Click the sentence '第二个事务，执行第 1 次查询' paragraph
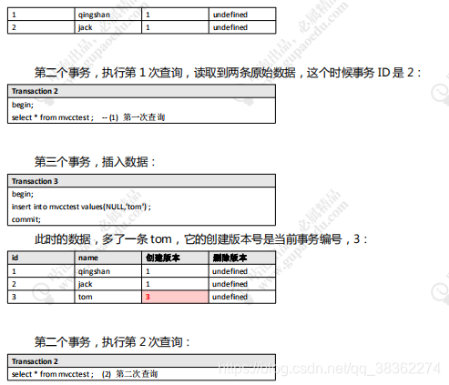 [228, 73]
